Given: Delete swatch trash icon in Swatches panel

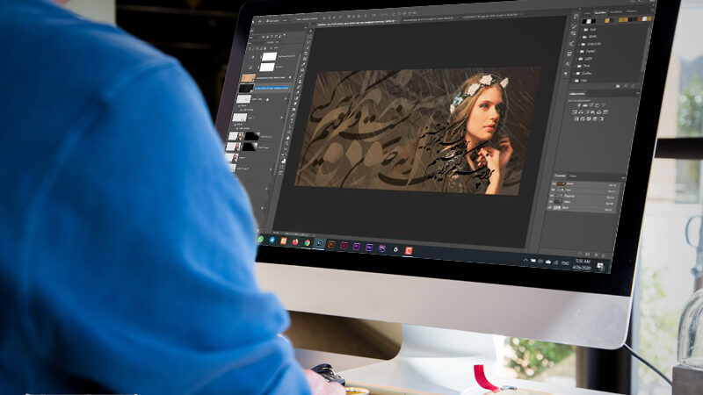Looking at the screenshot, I should [x=633, y=86].
